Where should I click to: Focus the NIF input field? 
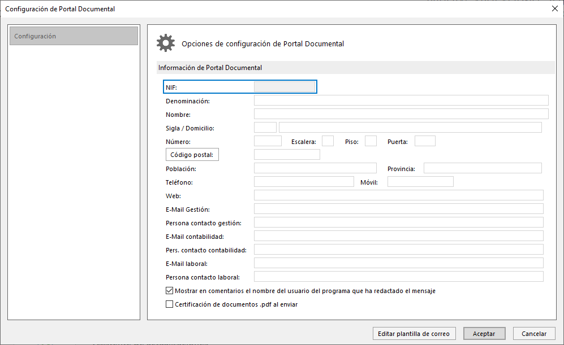[285, 87]
